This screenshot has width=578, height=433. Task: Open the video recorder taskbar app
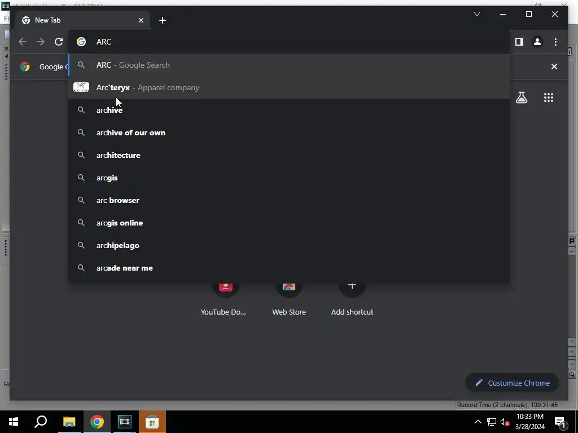click(125, 422)
